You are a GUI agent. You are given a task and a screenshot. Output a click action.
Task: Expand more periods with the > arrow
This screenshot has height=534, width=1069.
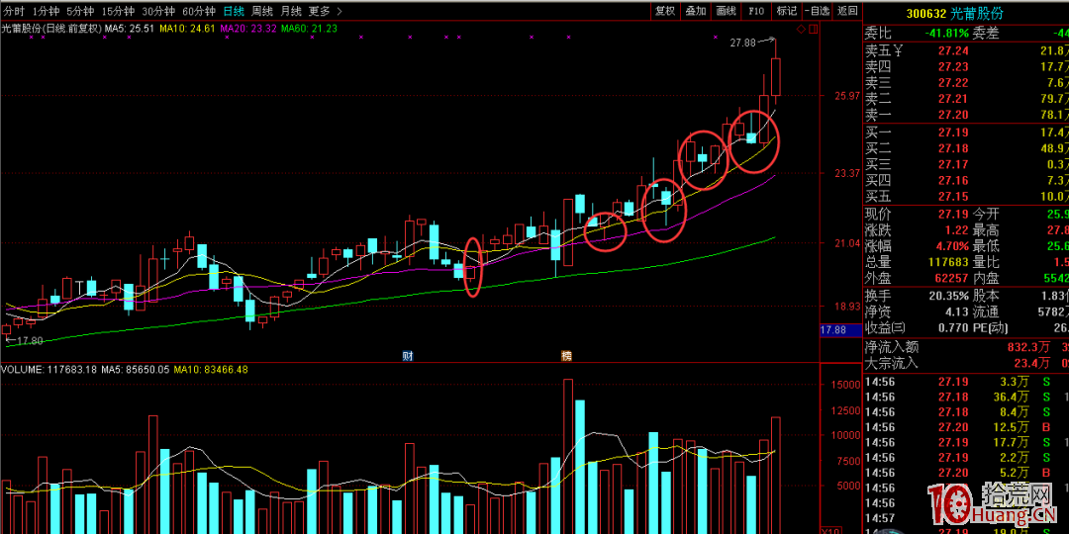pyautogui.click(x=340, y=11)
